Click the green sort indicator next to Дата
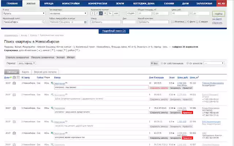The width and height of the screenshot is (234, 146). tap(11, 77)
